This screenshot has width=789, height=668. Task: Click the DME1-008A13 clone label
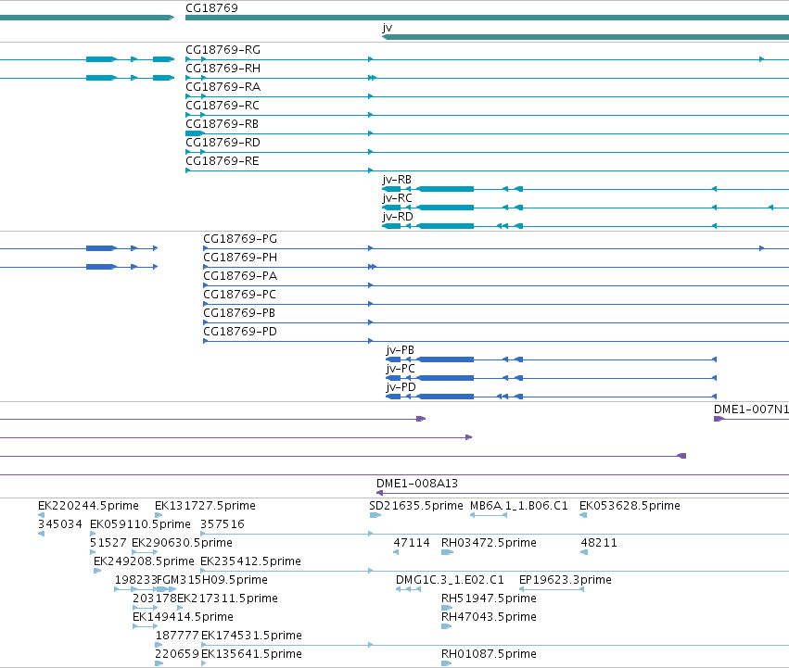pyautogui.click(x=417, y=484)
